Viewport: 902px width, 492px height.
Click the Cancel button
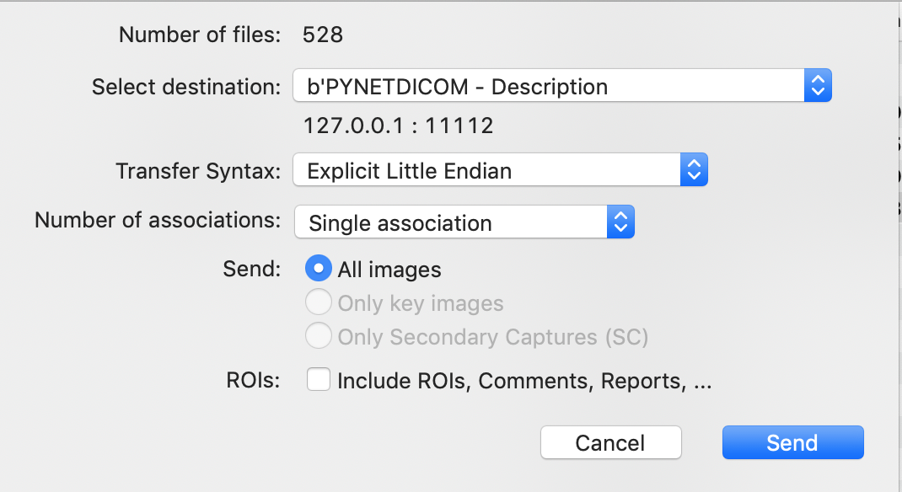point(610,442)
